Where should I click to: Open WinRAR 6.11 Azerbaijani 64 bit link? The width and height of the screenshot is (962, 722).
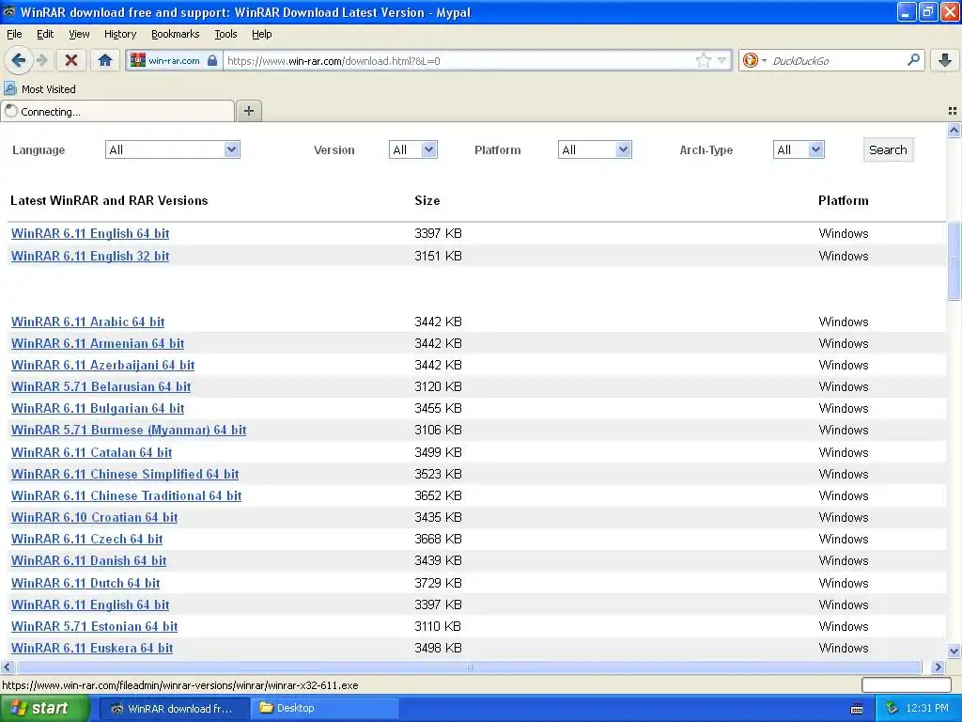pos(102,365)
